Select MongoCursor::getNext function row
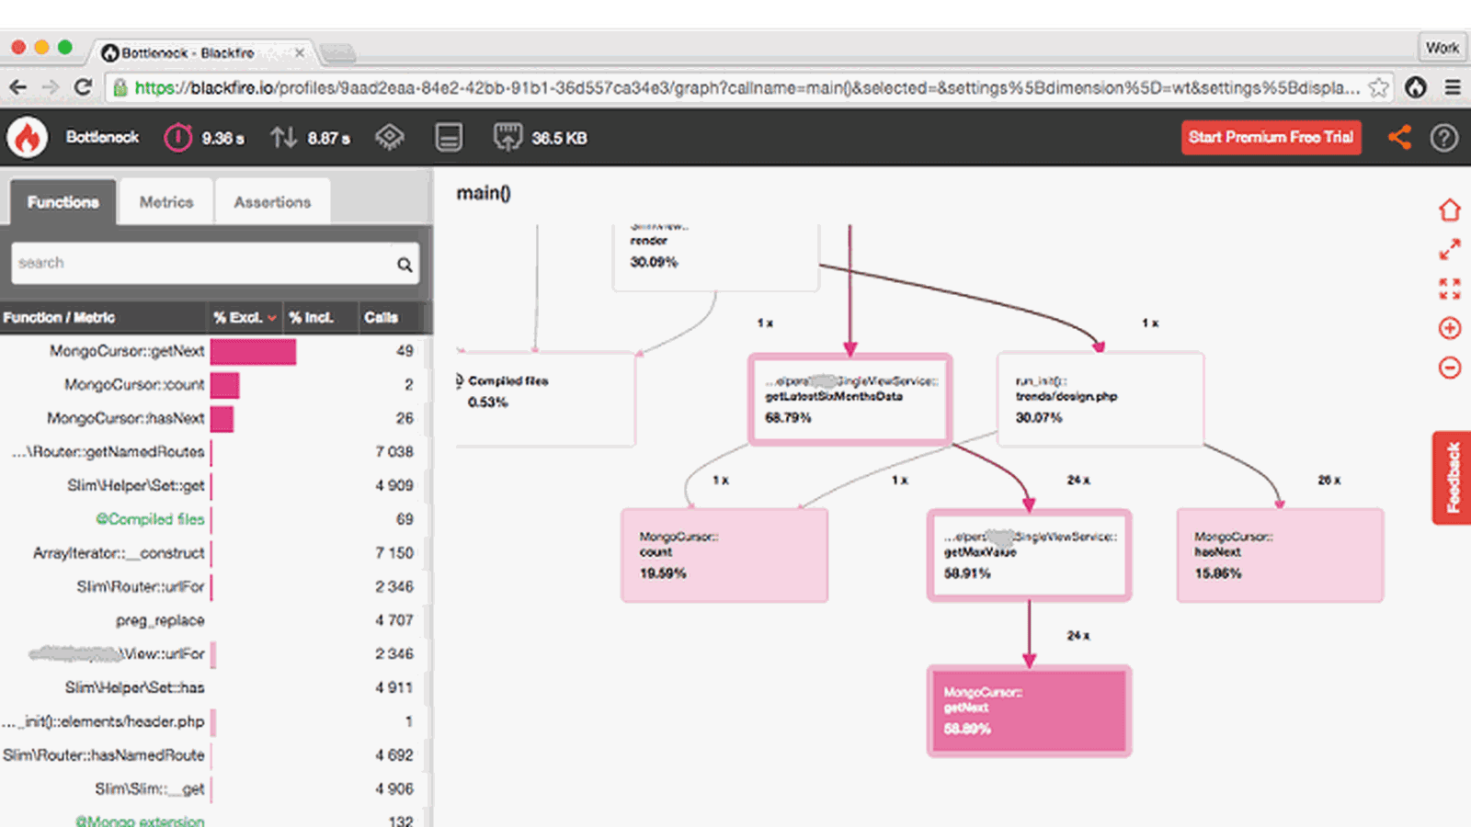This screenshot has width=1471, height=827. (211, 351)
